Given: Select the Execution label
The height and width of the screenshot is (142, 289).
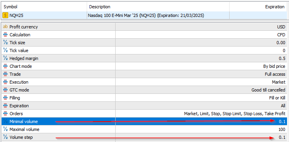Looking at the screenshot, I should click(19, 82).
